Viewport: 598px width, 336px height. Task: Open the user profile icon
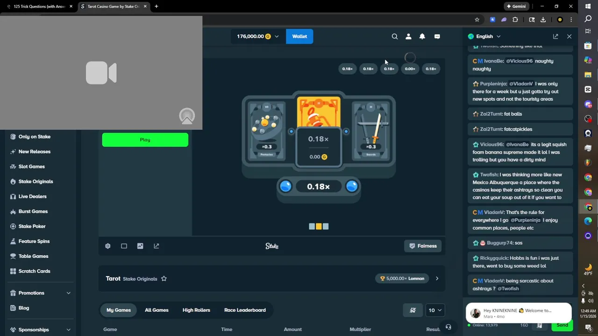(408, 36)
